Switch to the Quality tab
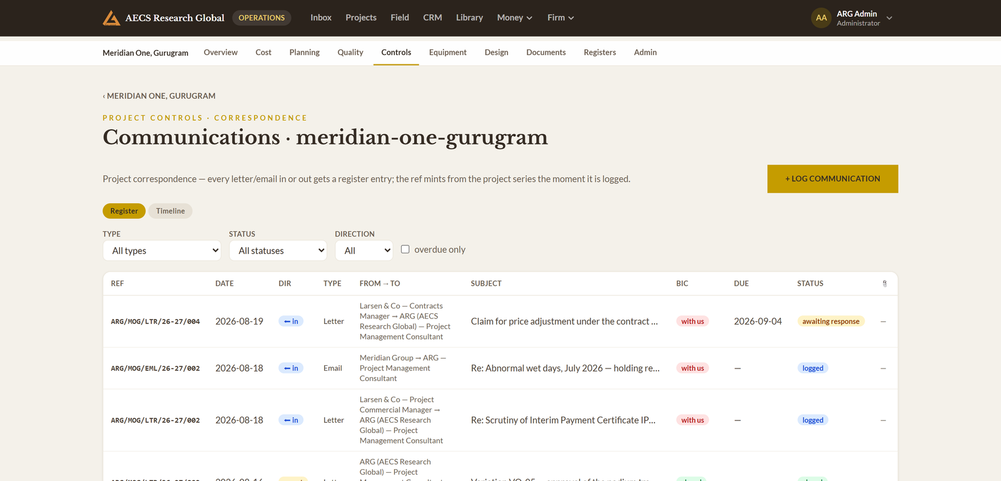The height and width of the screenshot is (481, 1001). pyautogui.click(x=350, y=53)
